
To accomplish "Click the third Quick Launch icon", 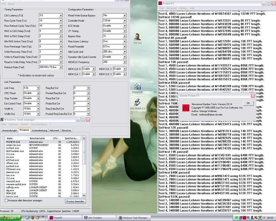I will (38, 218).
